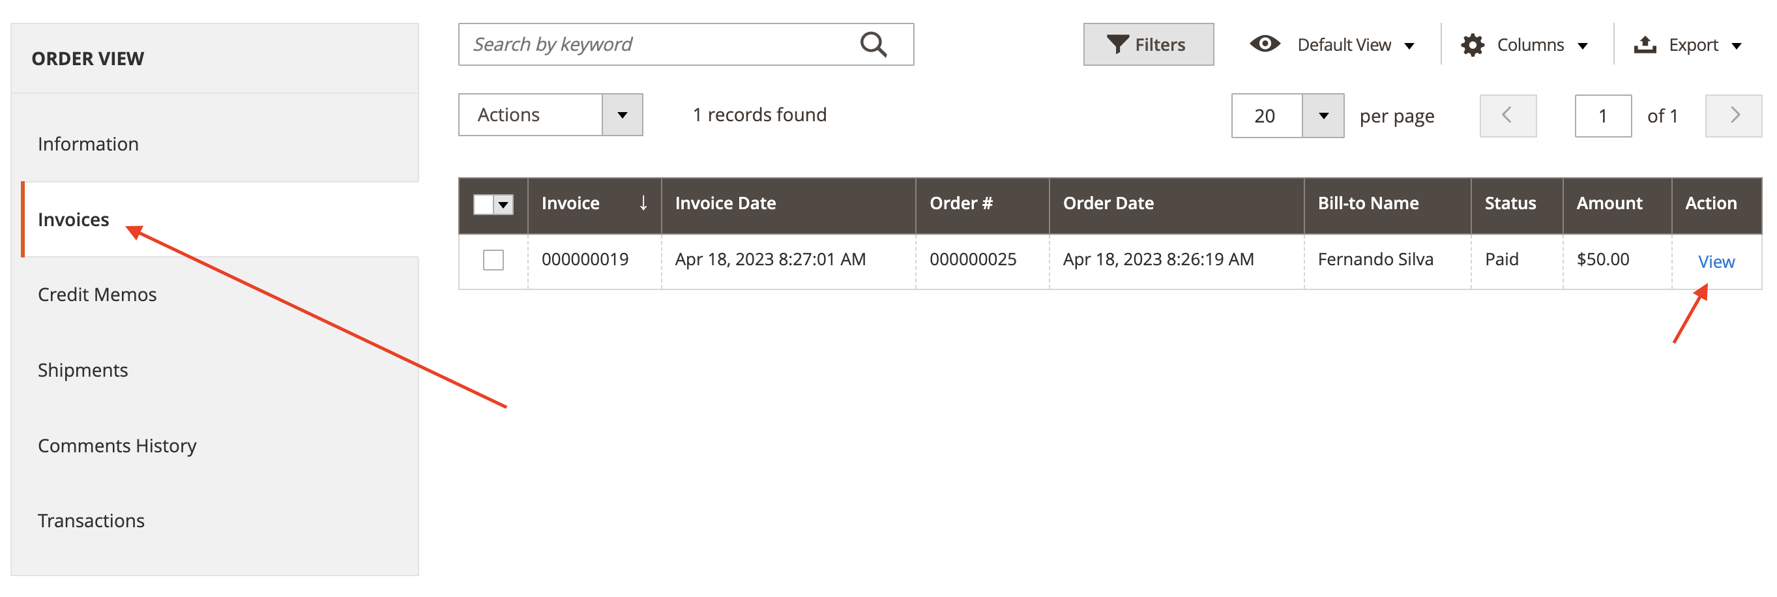Switch to the Information tab
Screen dimensions: 1777x597
[x=88, y=144]
